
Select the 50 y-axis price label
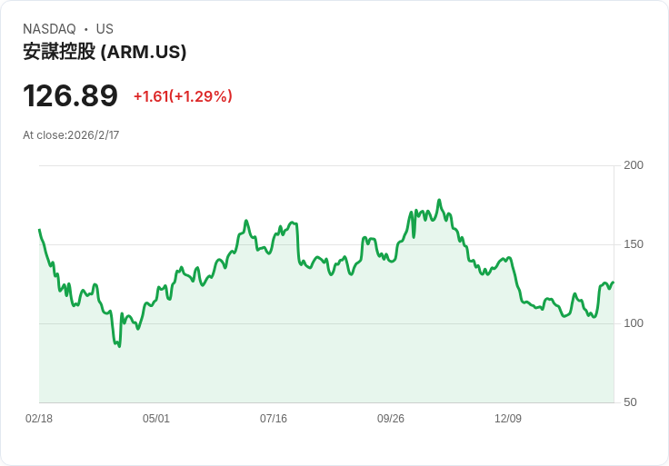coord(630,402)
